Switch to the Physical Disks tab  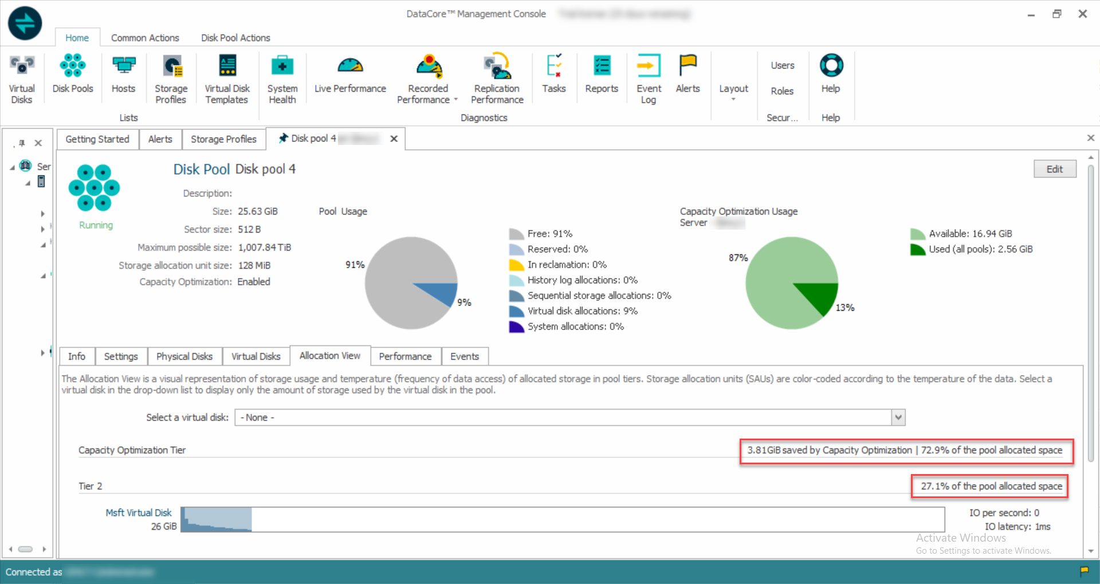click(x=184, y=356)
